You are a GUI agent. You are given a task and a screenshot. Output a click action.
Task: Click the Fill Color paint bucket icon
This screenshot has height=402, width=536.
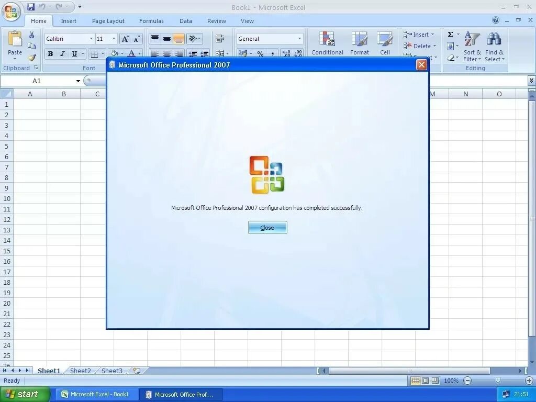[115, 53]
